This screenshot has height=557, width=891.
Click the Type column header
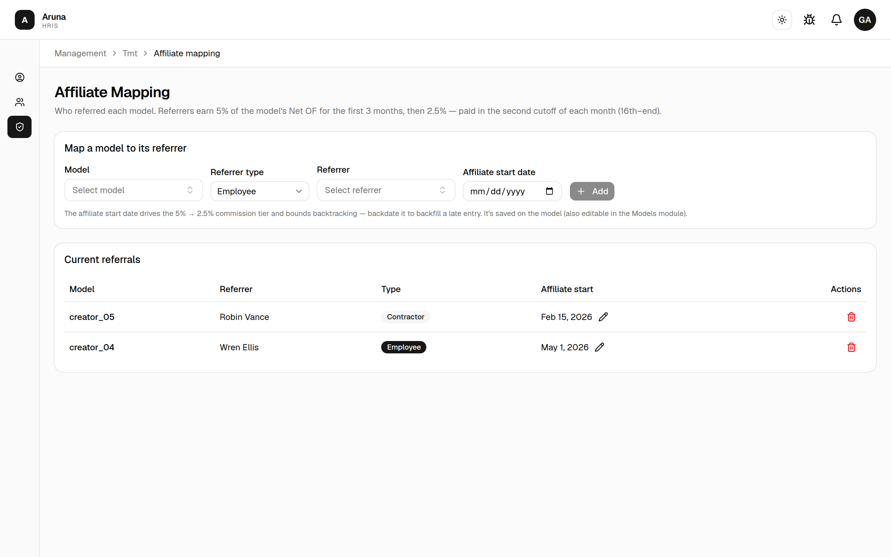[391, 289]
